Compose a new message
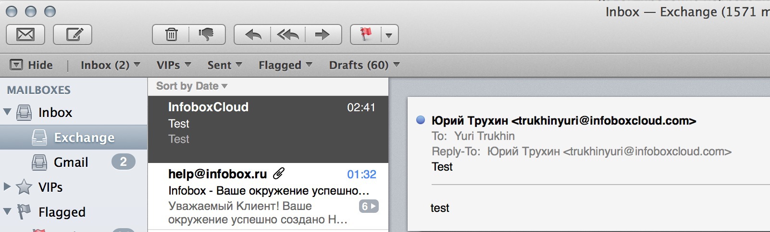This screenshot has height=232, width=770. coord(73,35)
